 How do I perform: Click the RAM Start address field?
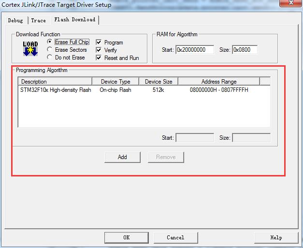click(x=194, y=50)
